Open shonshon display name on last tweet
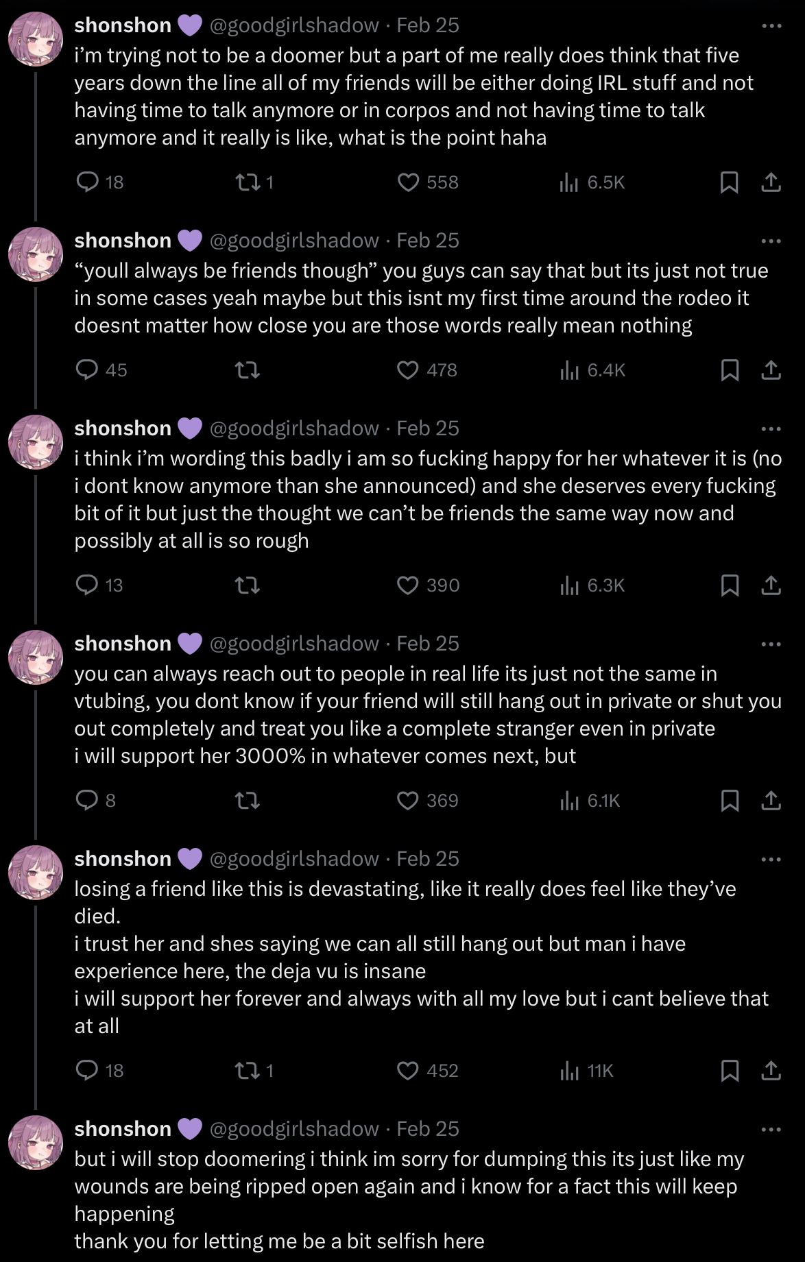The image size is (805, 1262). click(x=123, y=1130)
